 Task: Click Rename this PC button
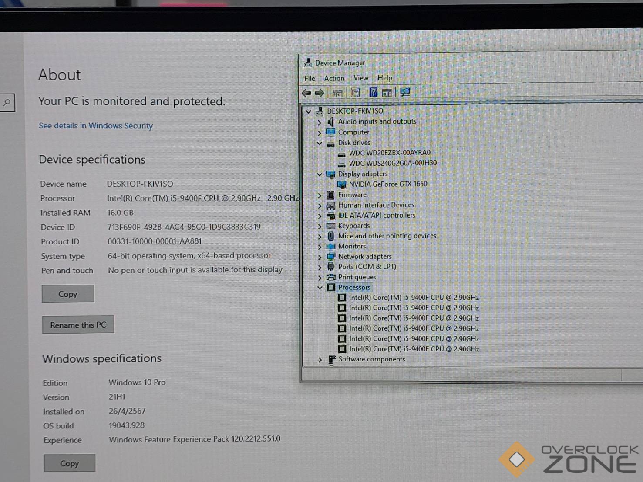tap(78, 325)
